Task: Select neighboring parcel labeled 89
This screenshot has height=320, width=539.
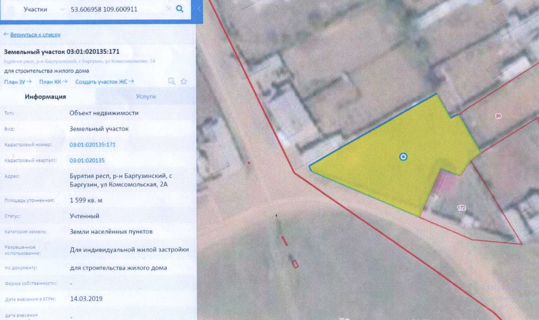Action: coord(497,115)
